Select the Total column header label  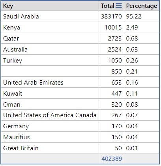click(107, 6)
